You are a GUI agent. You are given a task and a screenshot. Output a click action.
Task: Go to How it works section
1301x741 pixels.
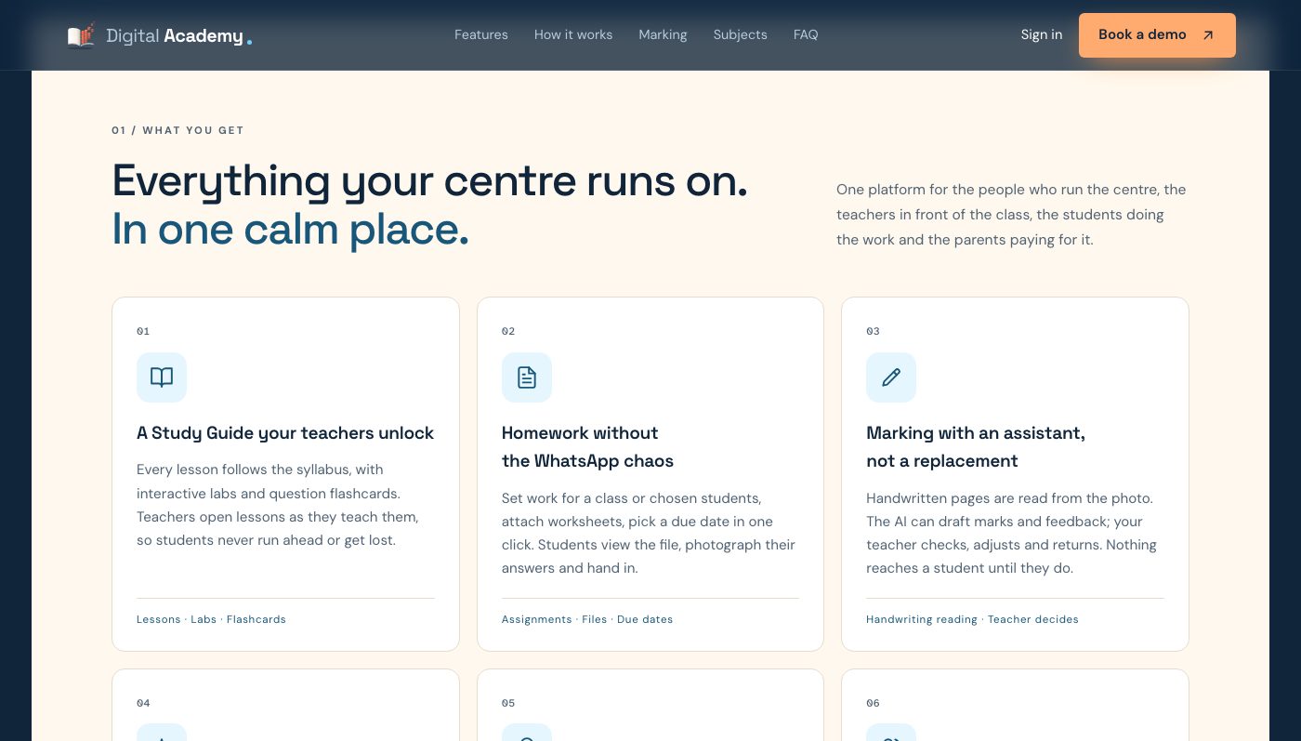[x=573, y=34]
